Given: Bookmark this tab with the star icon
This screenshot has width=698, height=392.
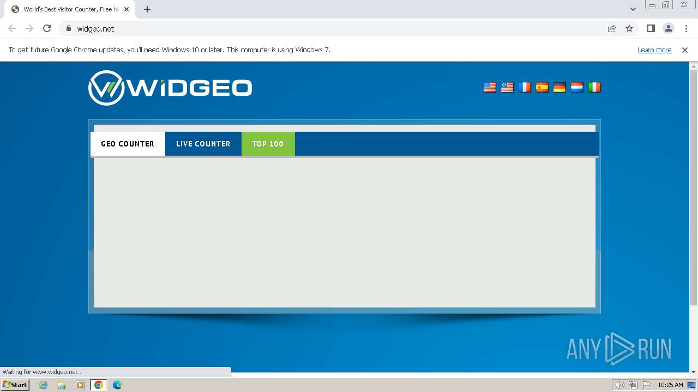Looking at the screenshot, I should 629,28.
